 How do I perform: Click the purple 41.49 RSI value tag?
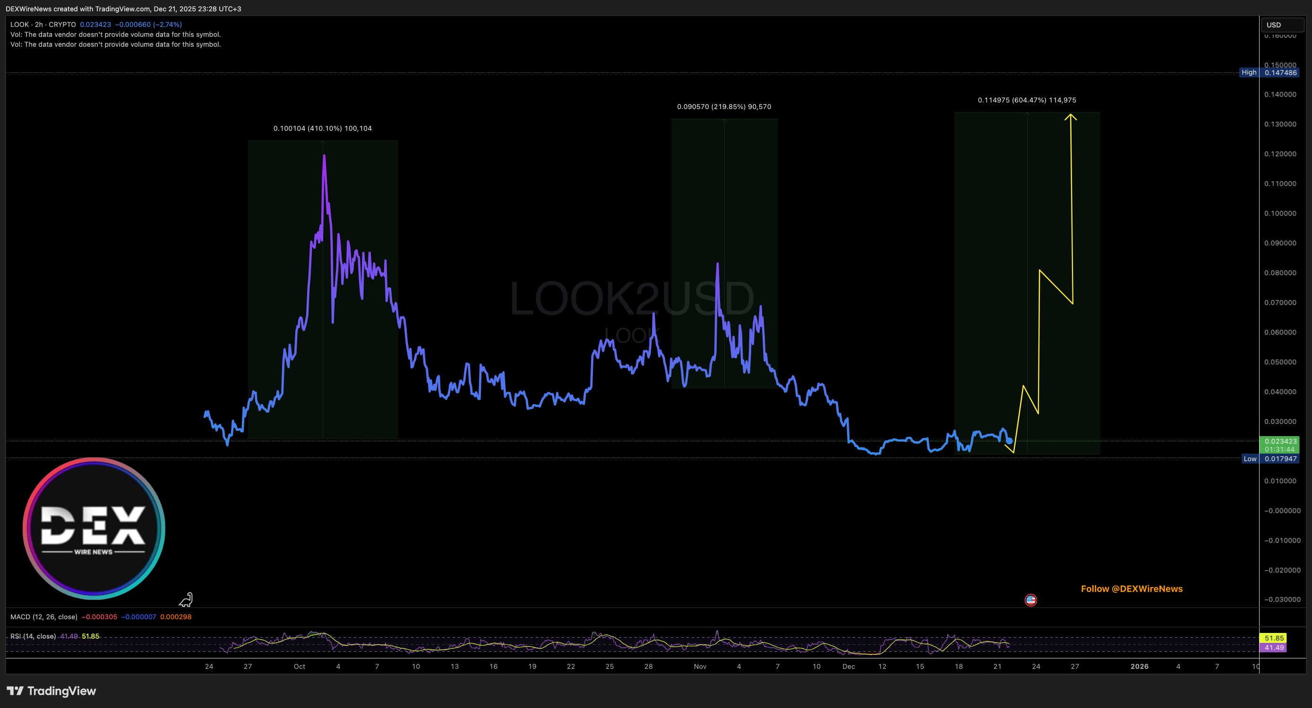click(1273, 648)
